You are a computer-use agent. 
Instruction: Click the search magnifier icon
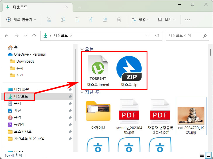tap(205, 36)
